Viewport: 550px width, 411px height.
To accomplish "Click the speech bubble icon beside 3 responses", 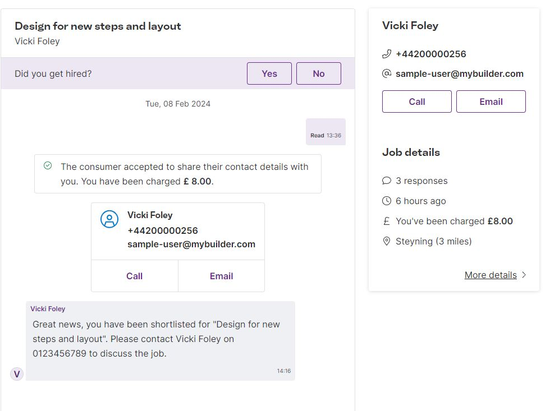I will (x=387, y=181).
